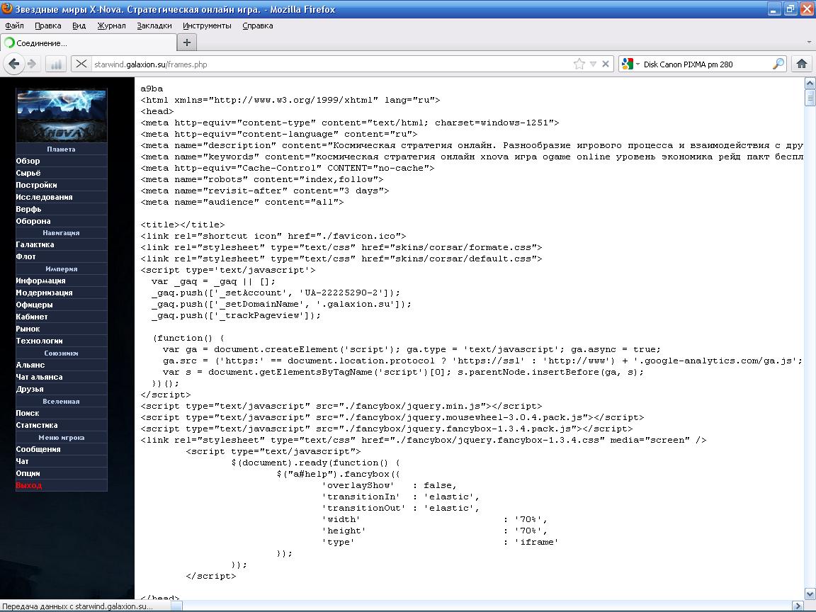Open the bar-chart toolbar icon

(x=56, y=64)
